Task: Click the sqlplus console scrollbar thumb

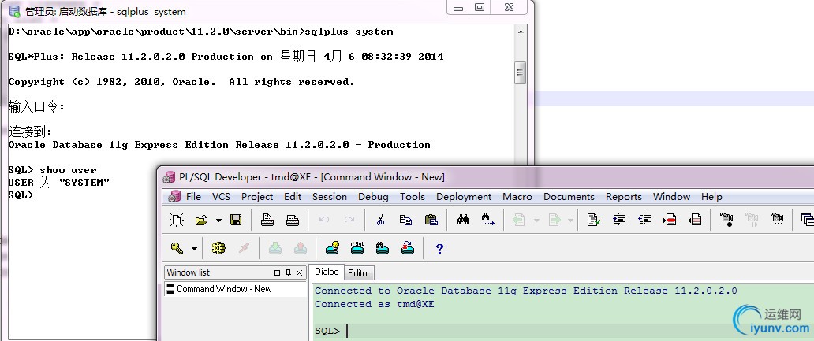Action: point(520,72)
